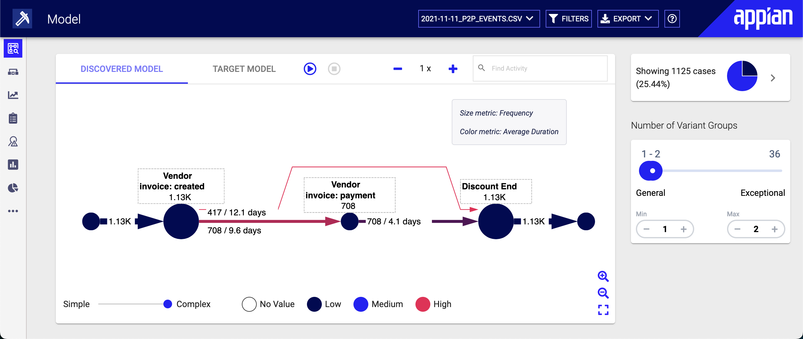The image size is (803, 339).
Task: Click the Color metric: Average Duration text
Action: (509, 132)
